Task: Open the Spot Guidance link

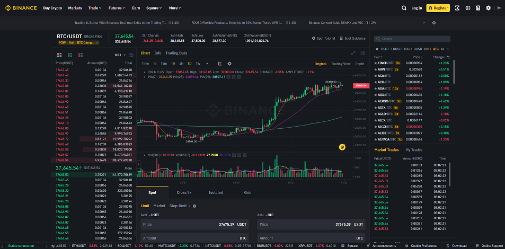Action: pos(353,38)
